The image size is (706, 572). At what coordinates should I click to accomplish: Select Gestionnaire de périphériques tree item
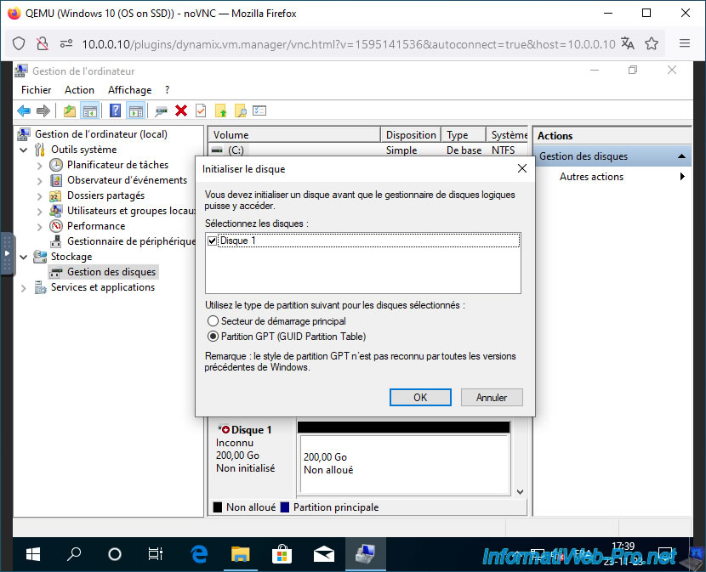point(132,241)
